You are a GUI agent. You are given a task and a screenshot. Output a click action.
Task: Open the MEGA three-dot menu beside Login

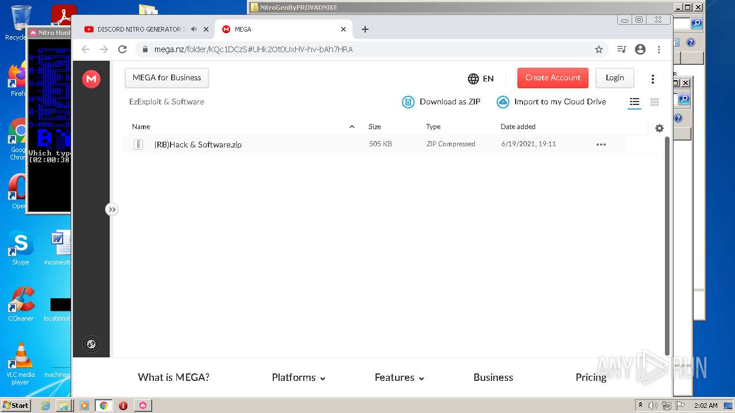pyautogui.click(x=652, y=79)
